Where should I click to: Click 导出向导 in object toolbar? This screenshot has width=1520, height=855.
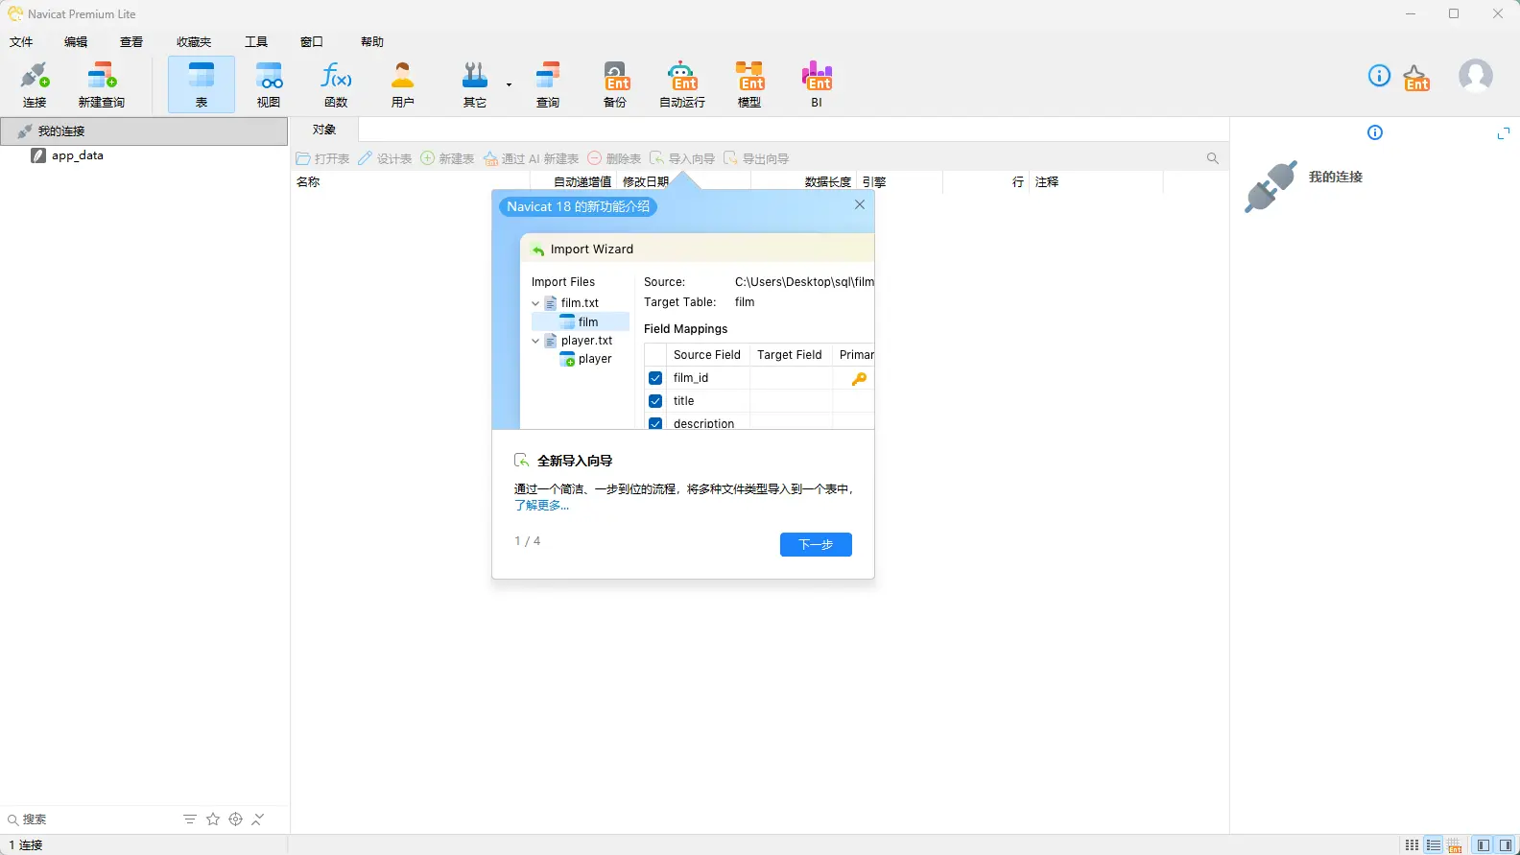coord(756,158)
